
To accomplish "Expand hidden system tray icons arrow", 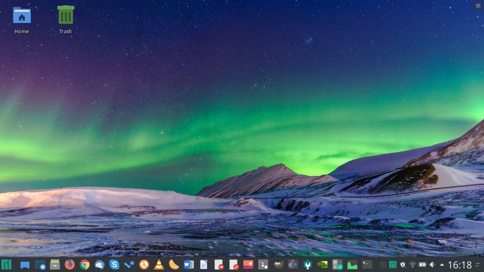I will click(x=442, y=265).
